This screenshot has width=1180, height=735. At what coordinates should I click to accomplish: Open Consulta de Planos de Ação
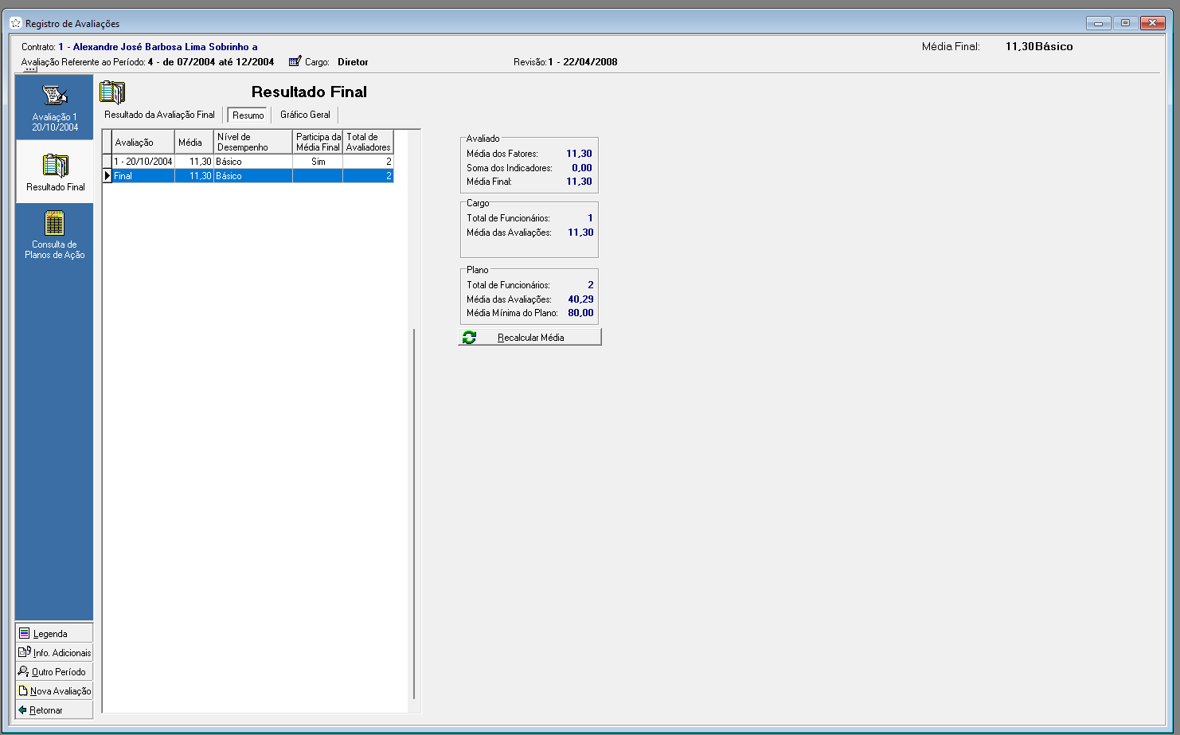[x=54, y=235]
